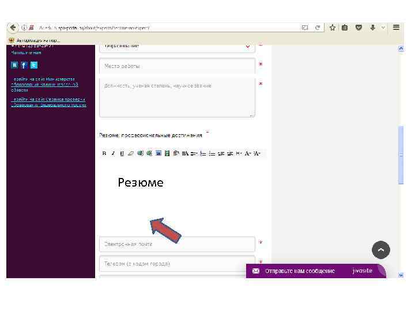The width and height of the screenshot is (415, 311).
Task: Increase indent in the resume editor
Action: (230, 153)
